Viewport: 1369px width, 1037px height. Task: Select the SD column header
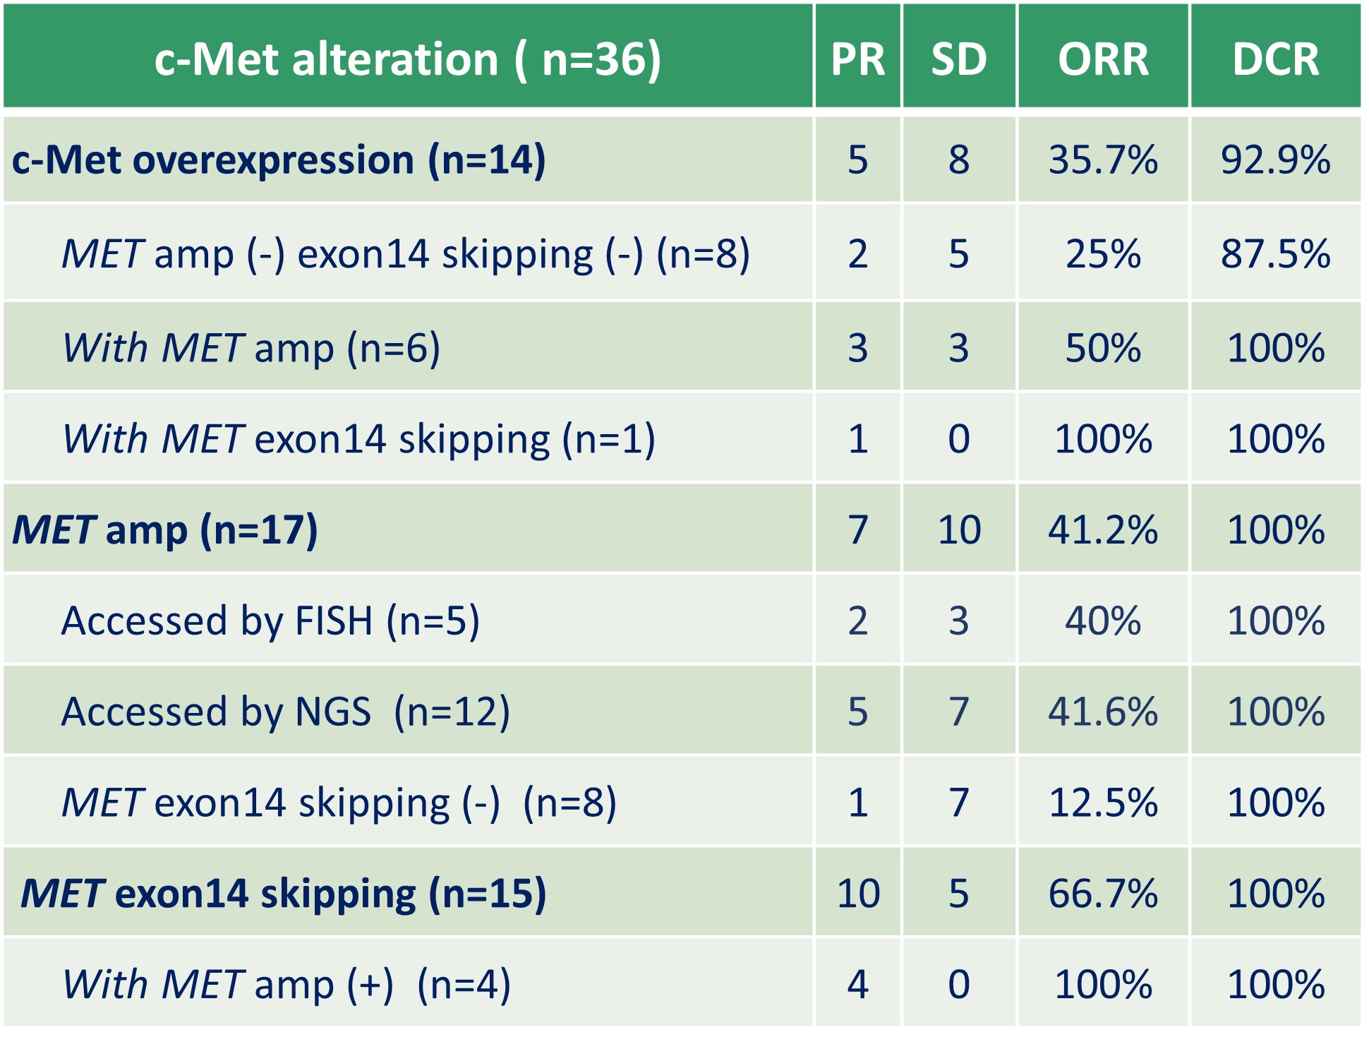point(958,59)
